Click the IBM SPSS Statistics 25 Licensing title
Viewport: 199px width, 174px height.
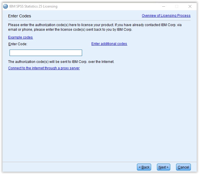[33, 6]
